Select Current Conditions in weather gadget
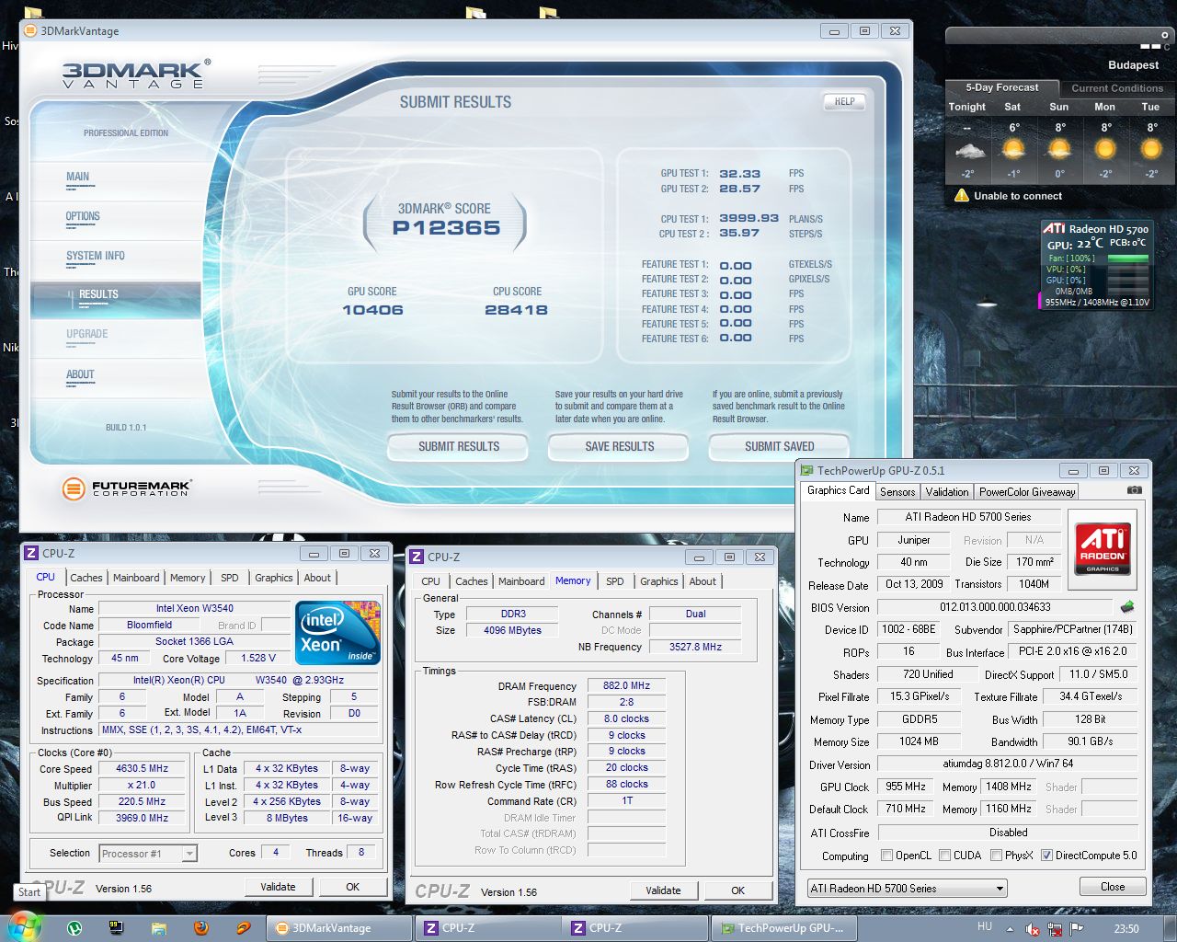 tap(1116, 88)
